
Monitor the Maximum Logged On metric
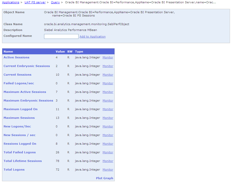coord(108,109)
